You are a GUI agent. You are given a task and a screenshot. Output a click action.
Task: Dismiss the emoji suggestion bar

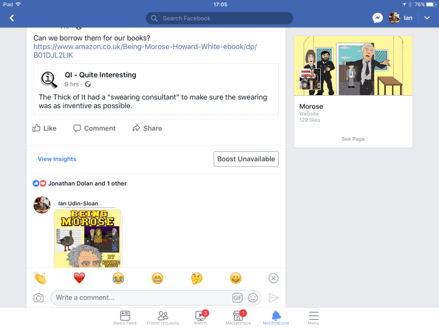point(273,278)
